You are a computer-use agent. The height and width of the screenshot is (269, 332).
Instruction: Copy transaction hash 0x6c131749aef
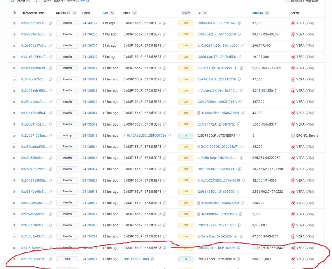(x=50, y=57)
